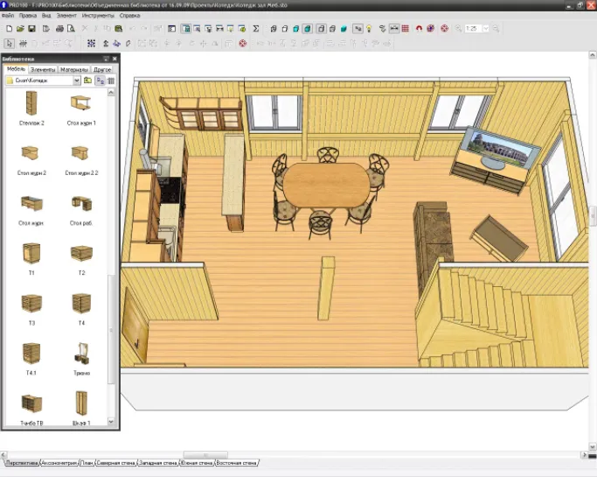Click the zoom out magnifier icon
Image resolution: width=597 pixels, height=477 pixels.
(x=496, y=29)
